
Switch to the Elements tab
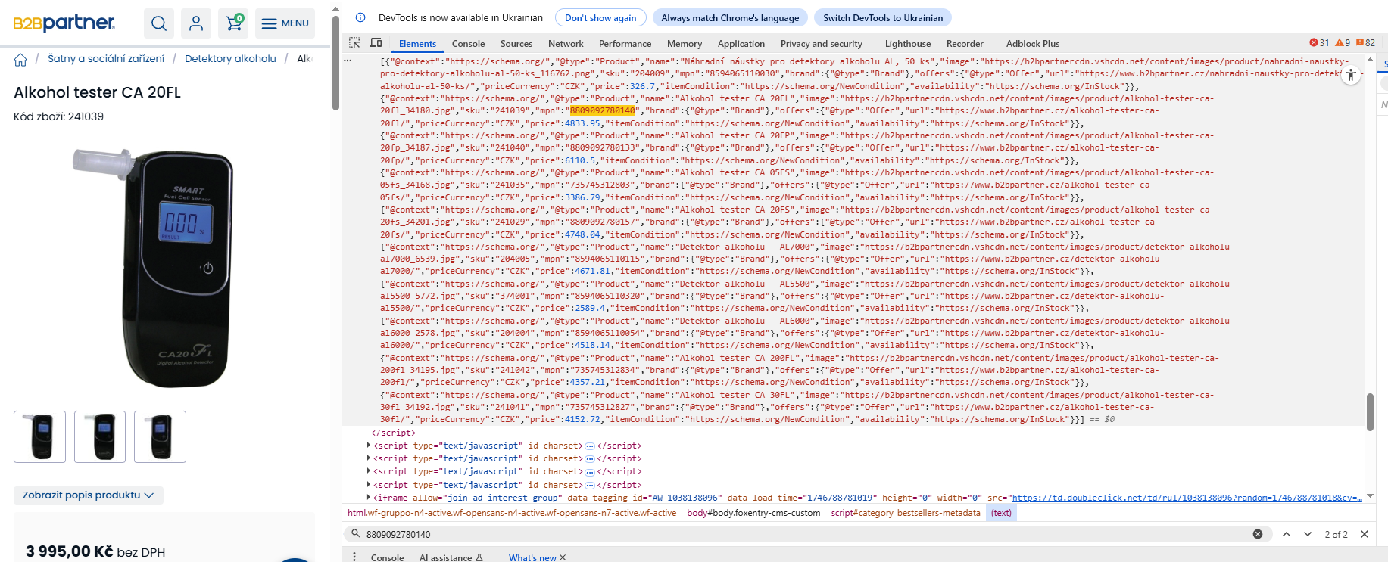[417, 44]
